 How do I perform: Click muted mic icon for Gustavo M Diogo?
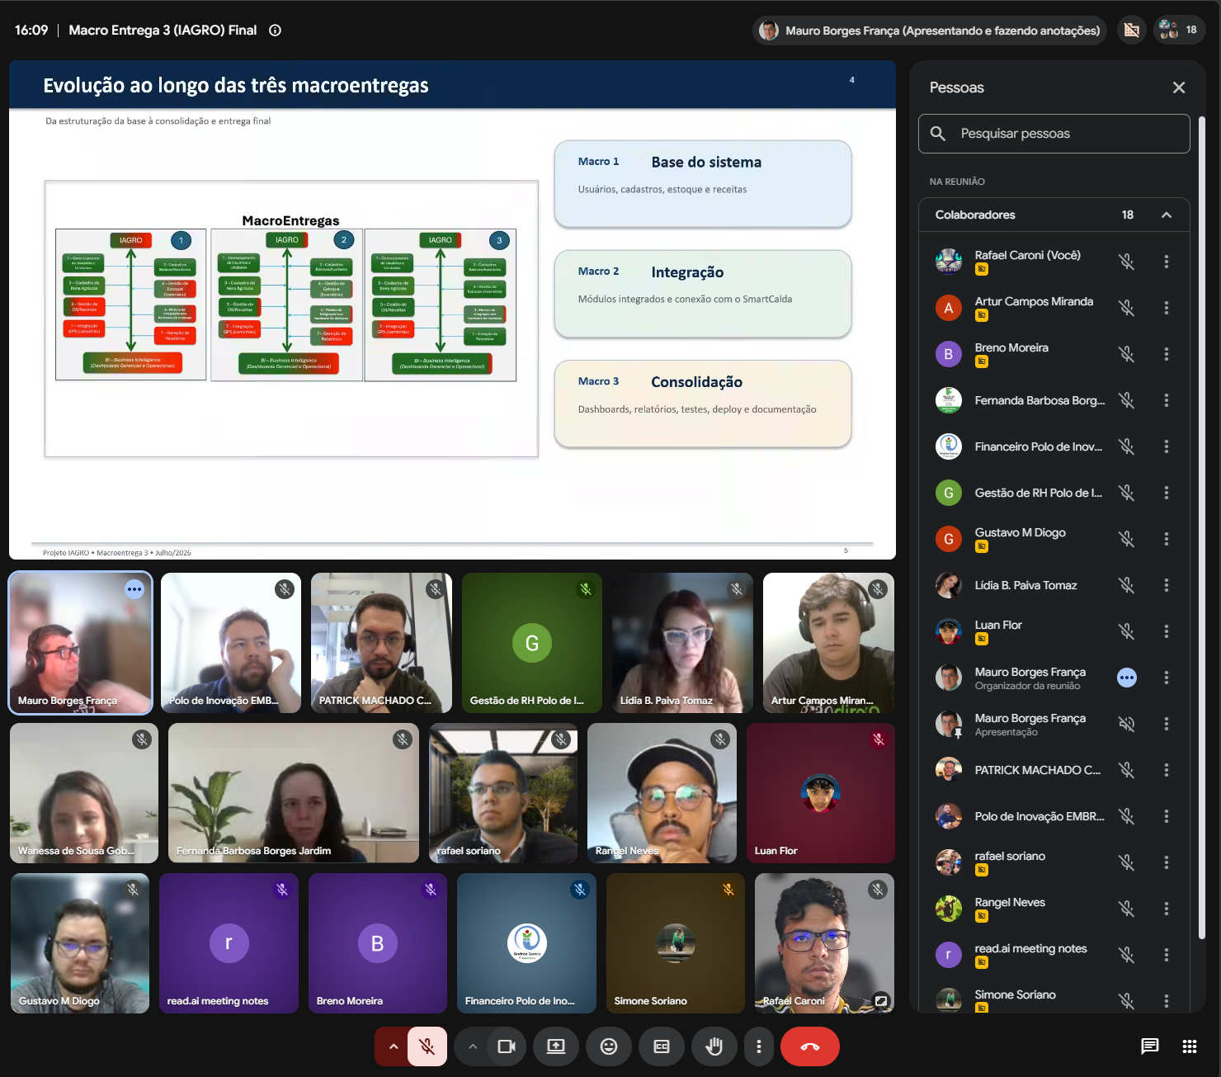click(1127, 539)
